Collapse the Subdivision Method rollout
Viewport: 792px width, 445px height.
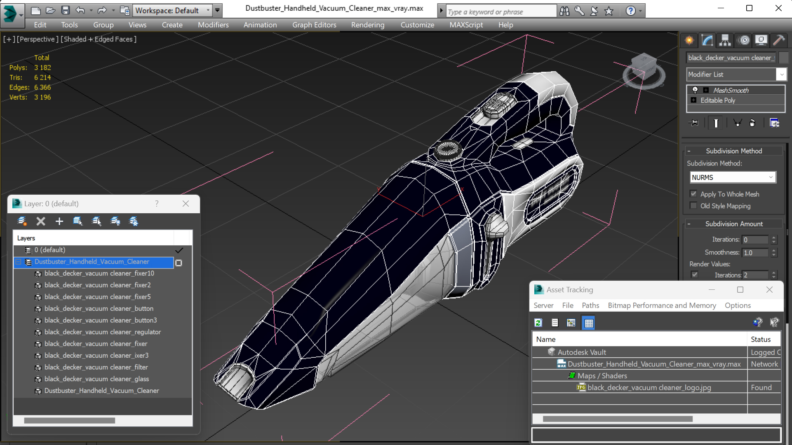click(734, 151)
